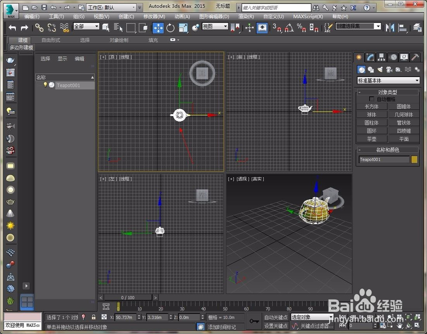Open the 编辑(E) menu
The width and height of the screenshot is (427, 334).
[x=32, y=17]
